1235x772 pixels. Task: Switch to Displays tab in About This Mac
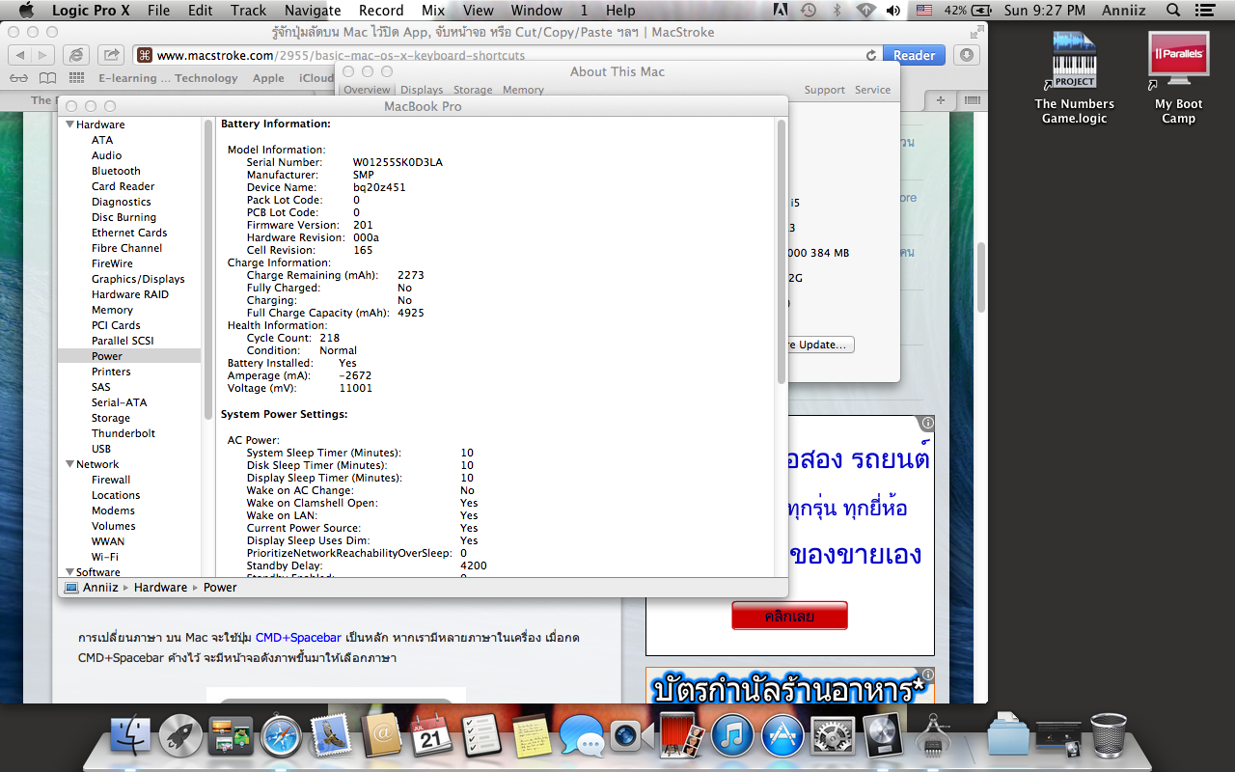[422, 90]
